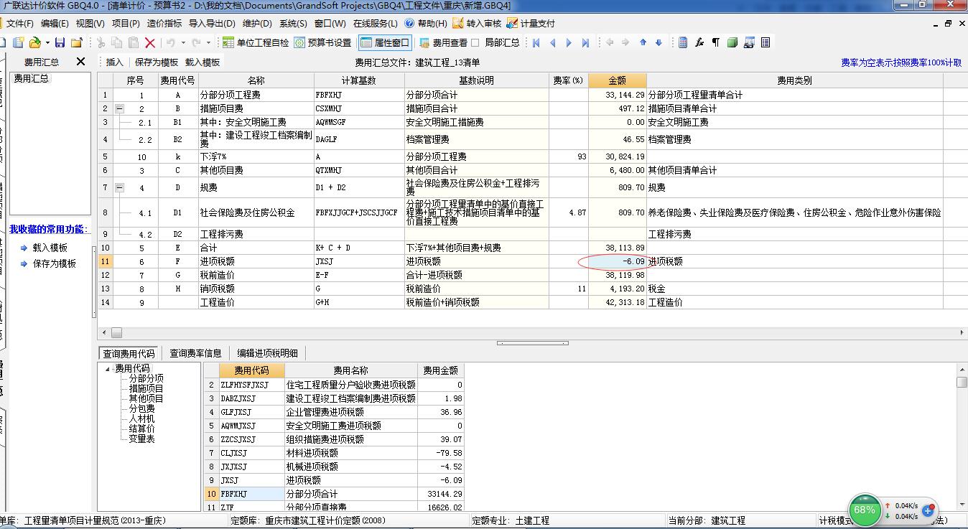968x529 pixels.
Task: Click the horizontal scrollbar right arrow
Action: tap(962, 332)
